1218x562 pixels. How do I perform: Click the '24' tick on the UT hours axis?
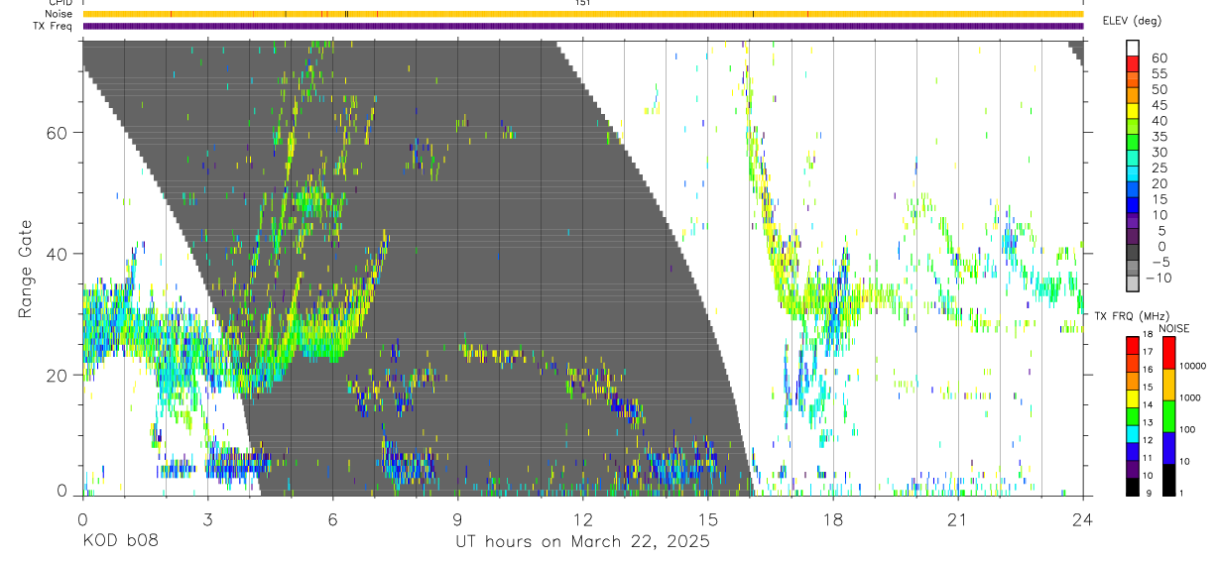[1082, 519]
